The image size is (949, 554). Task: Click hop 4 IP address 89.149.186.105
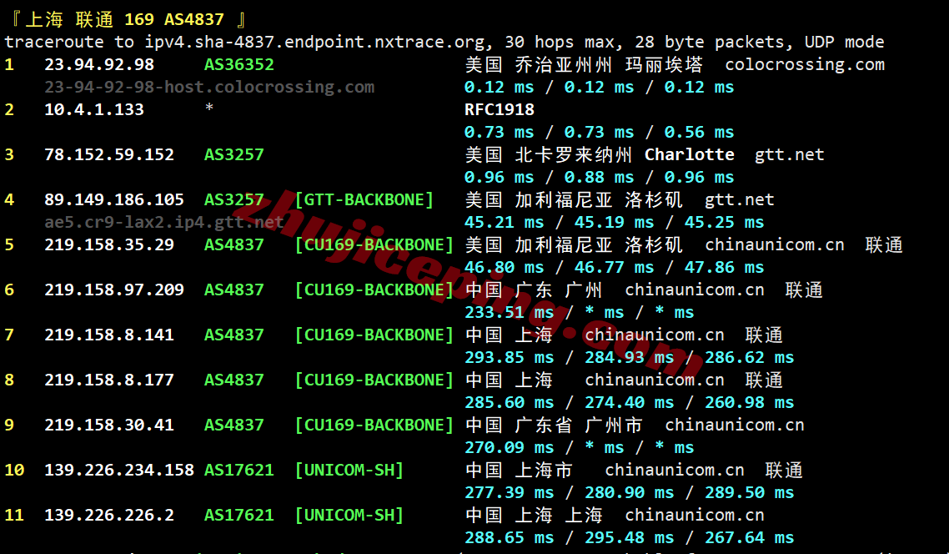(114, 199)
